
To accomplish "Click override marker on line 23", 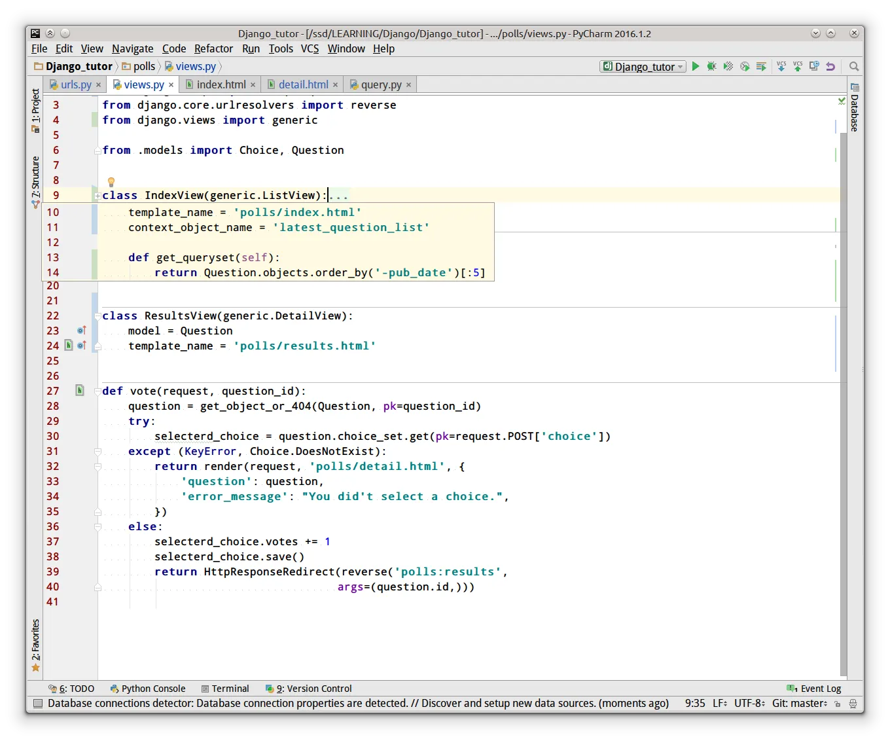I will coord(82,331).
